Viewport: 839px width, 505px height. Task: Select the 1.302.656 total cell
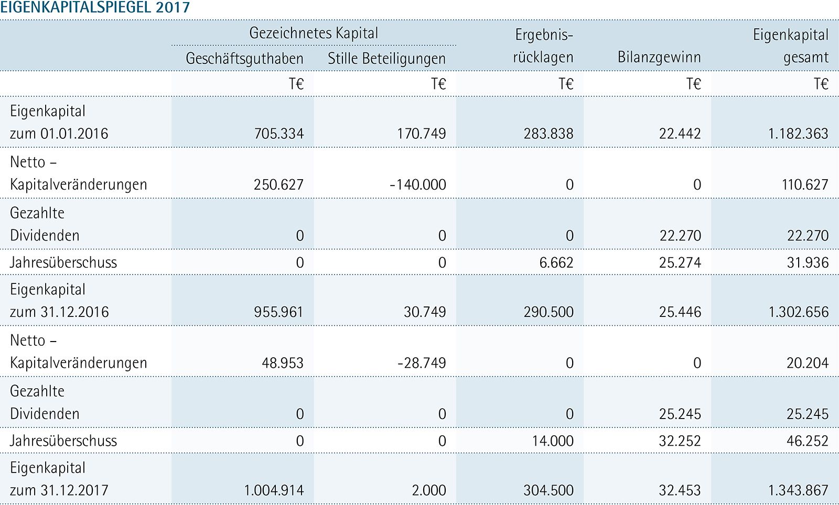pos(798,312)
